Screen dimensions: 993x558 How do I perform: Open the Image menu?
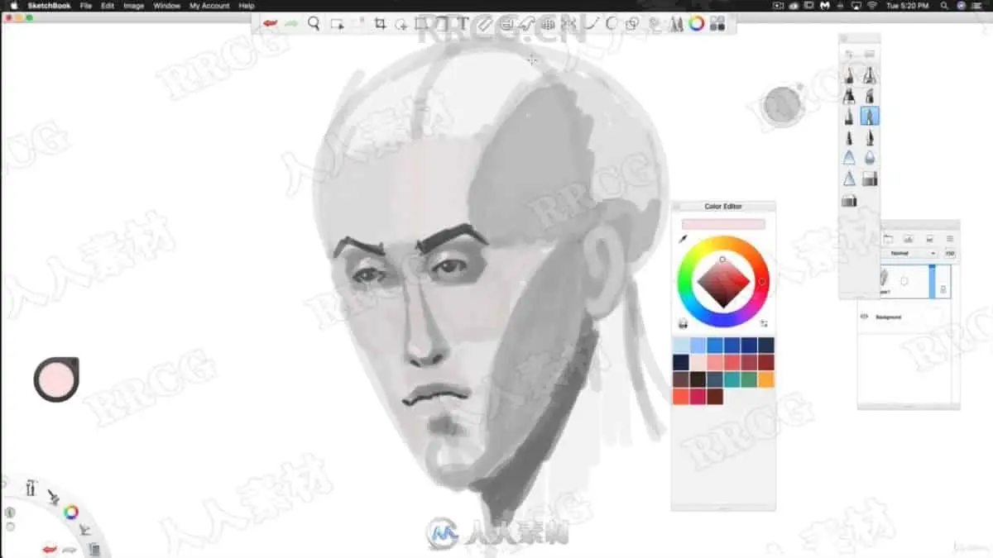pos(133,6)
